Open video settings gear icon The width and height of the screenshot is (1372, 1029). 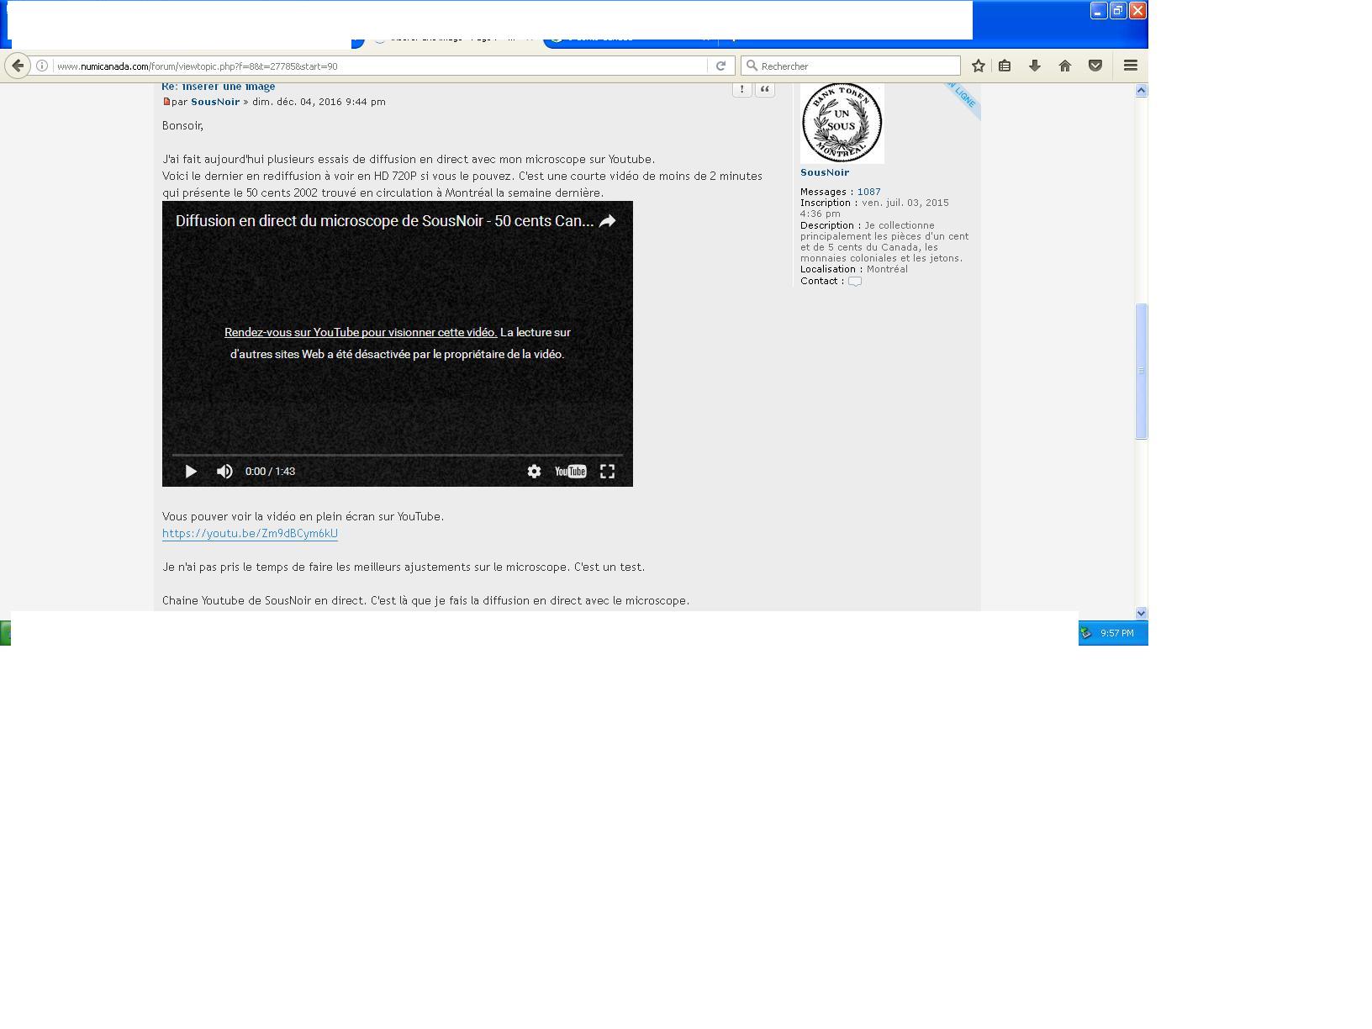(534, 472)
